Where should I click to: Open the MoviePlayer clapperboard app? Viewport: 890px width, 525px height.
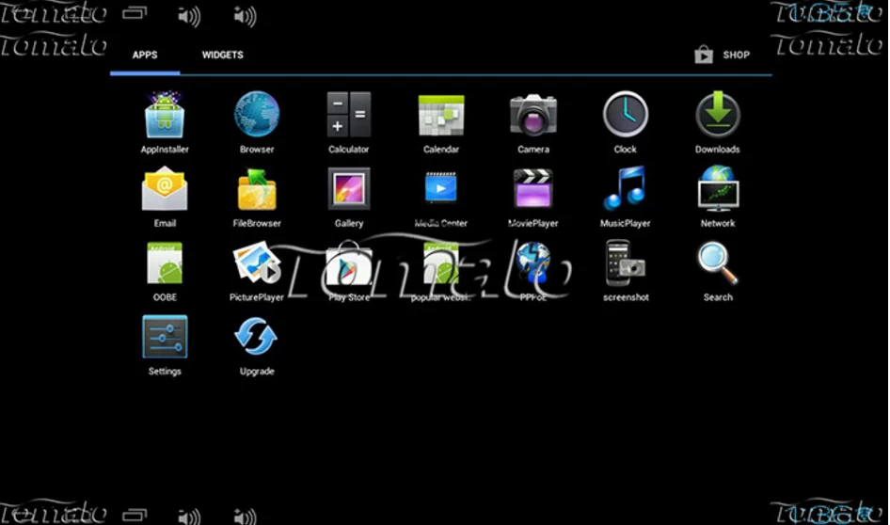533,188
